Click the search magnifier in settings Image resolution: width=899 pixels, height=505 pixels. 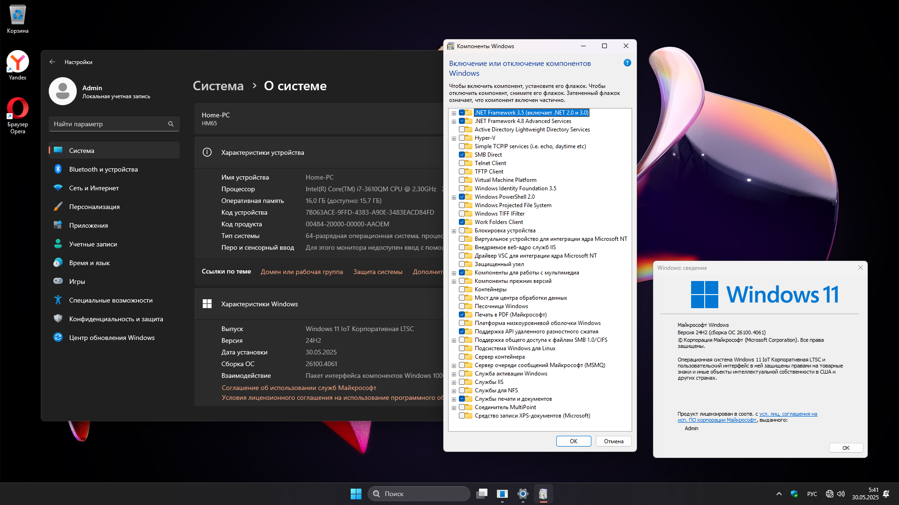coord(170,124)
